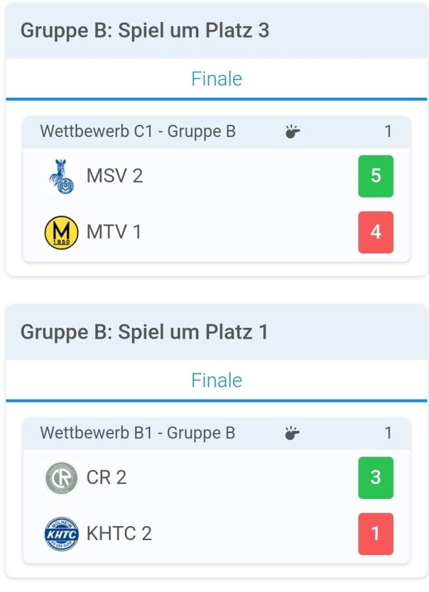This screenshot has height=592, width=429.
Task: Click the CR 2 club crest
Action: [61, 478]
